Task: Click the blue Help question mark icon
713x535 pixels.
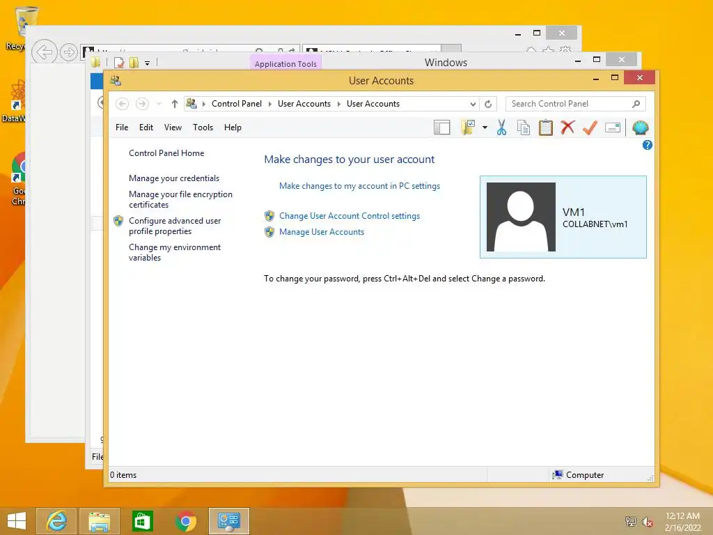Action: [x=647, y=145]
